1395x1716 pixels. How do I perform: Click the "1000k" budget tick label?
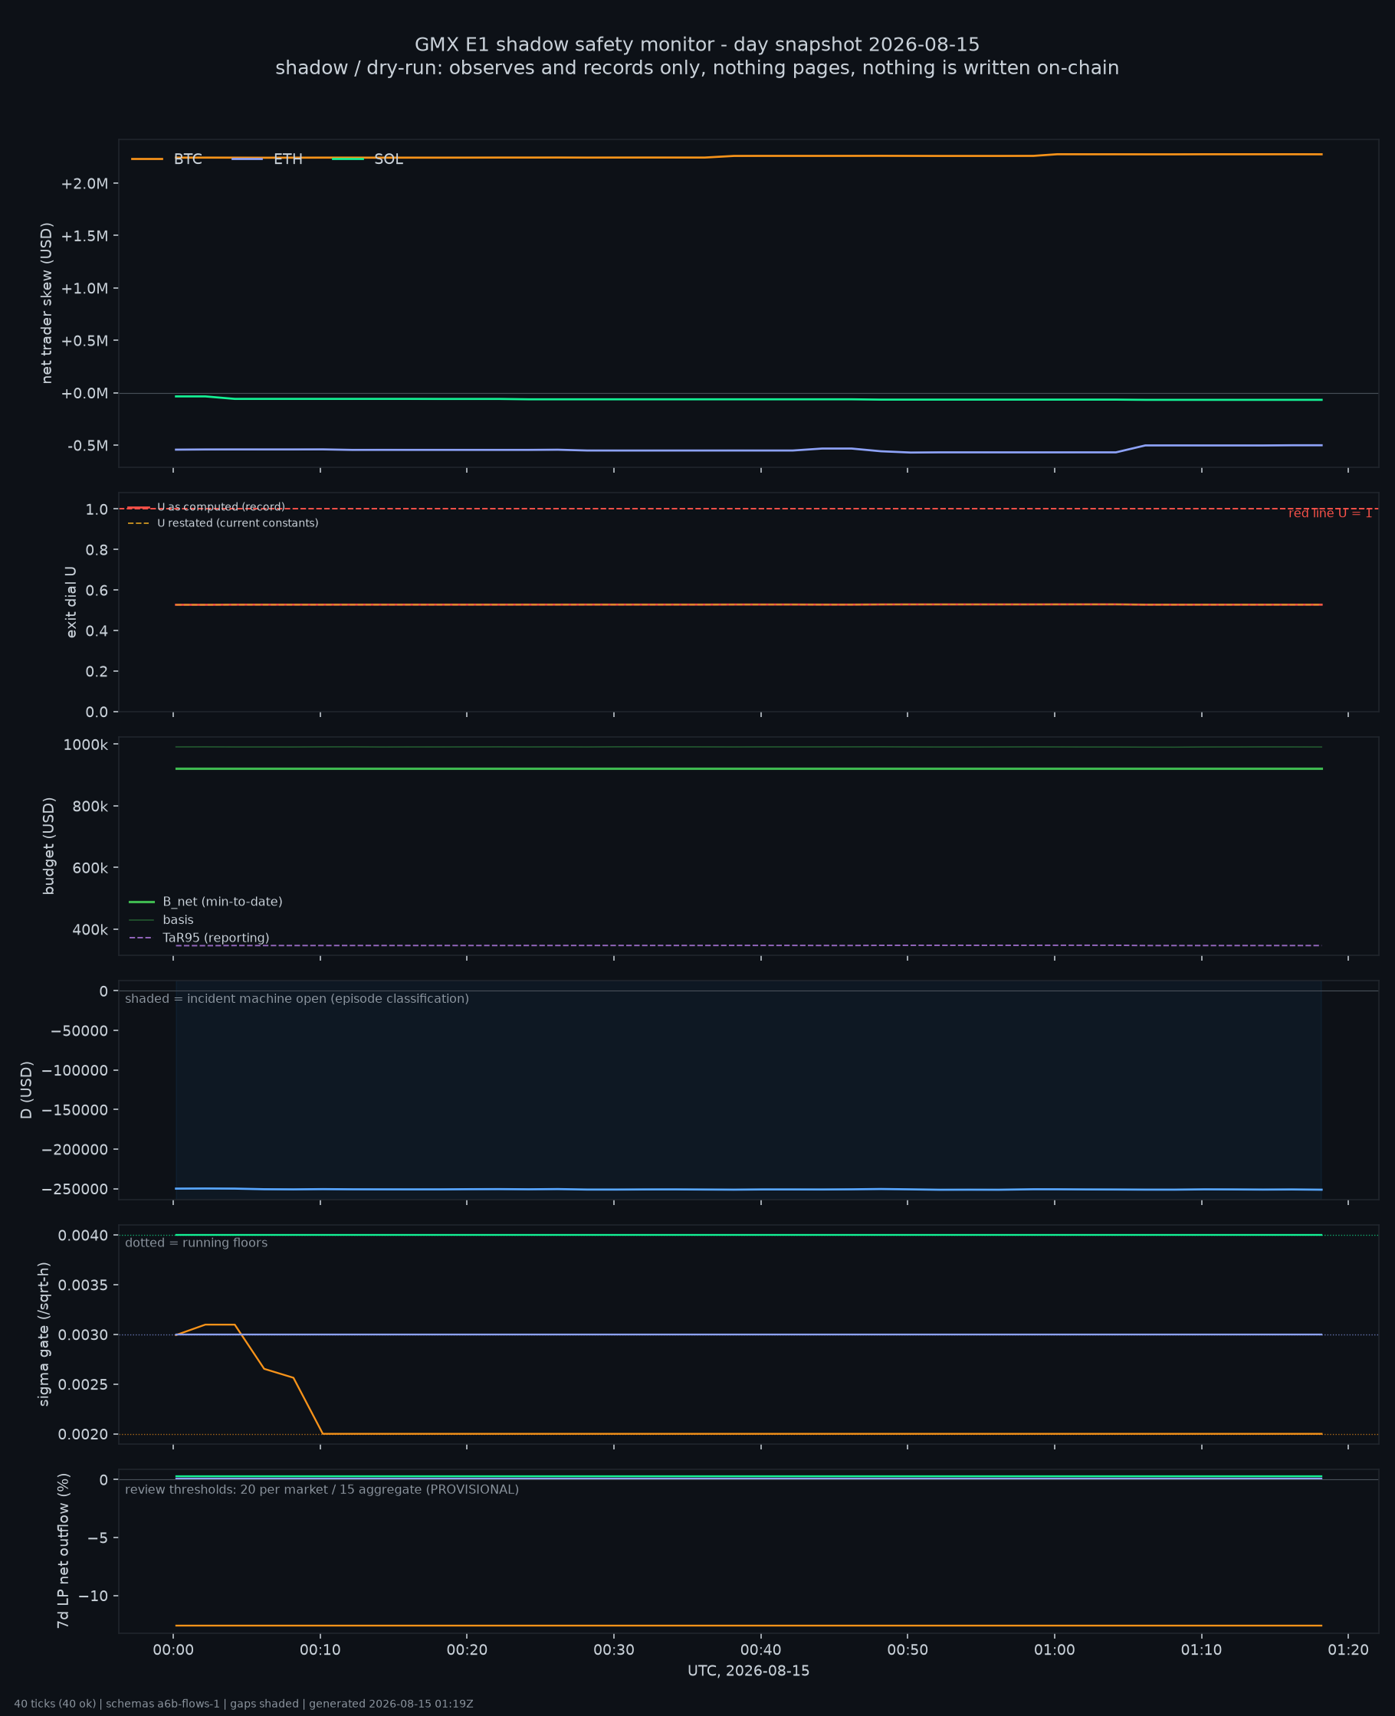[86, 745]
